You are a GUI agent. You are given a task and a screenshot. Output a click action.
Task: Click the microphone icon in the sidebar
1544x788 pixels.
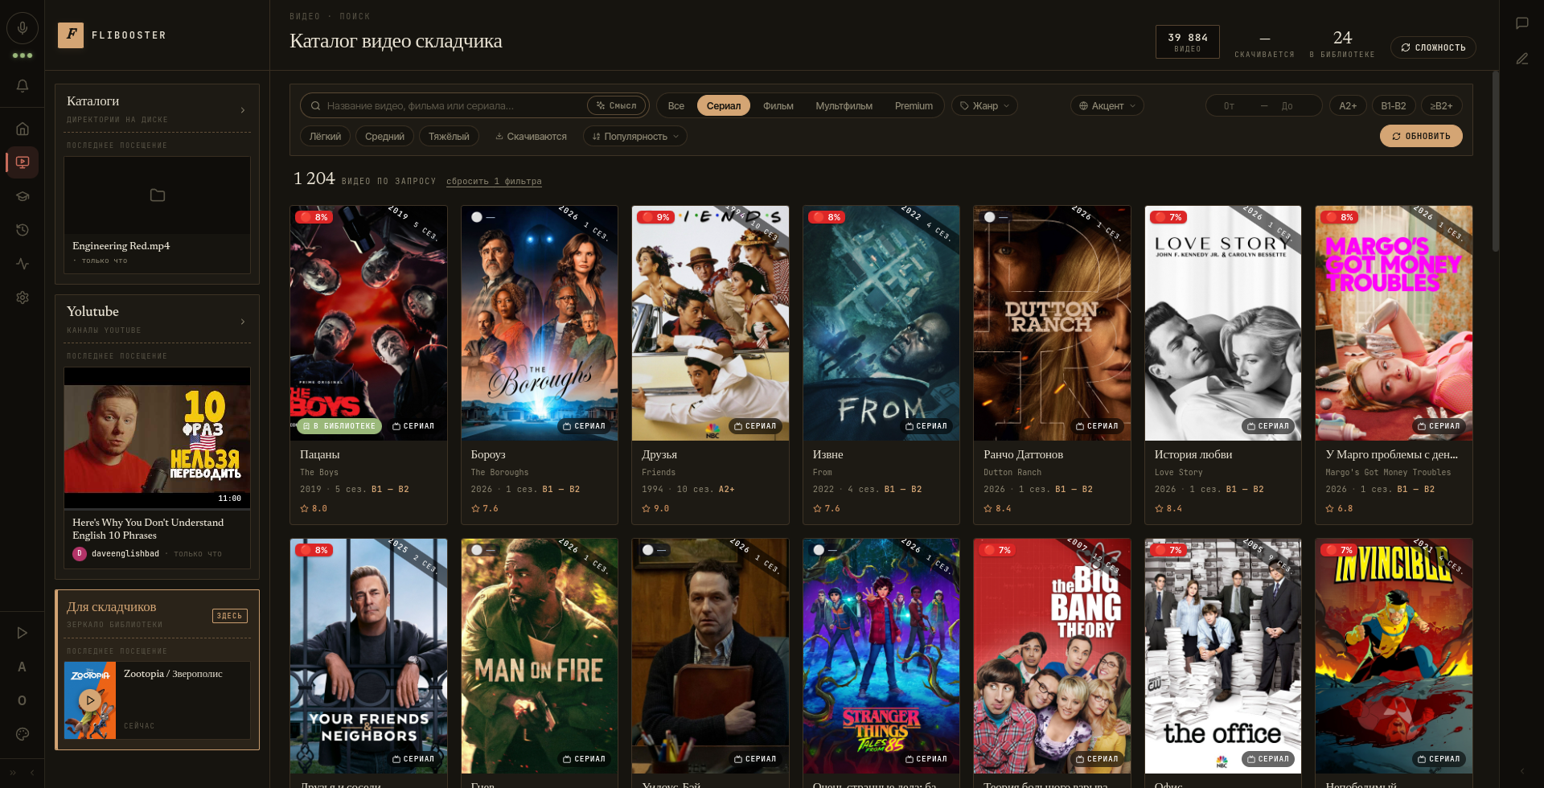pos(23,28)
